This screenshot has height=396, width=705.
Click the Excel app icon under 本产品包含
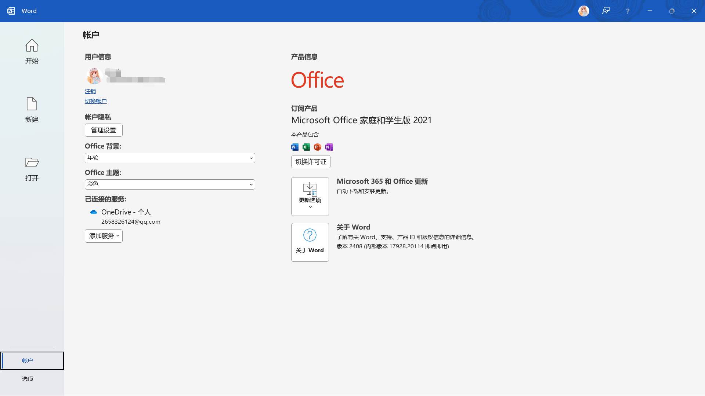pos(306,147)
